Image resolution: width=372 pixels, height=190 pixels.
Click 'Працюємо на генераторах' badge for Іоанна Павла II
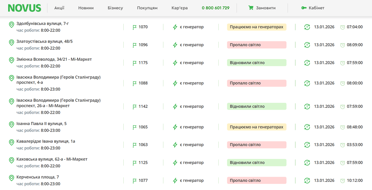257,127
